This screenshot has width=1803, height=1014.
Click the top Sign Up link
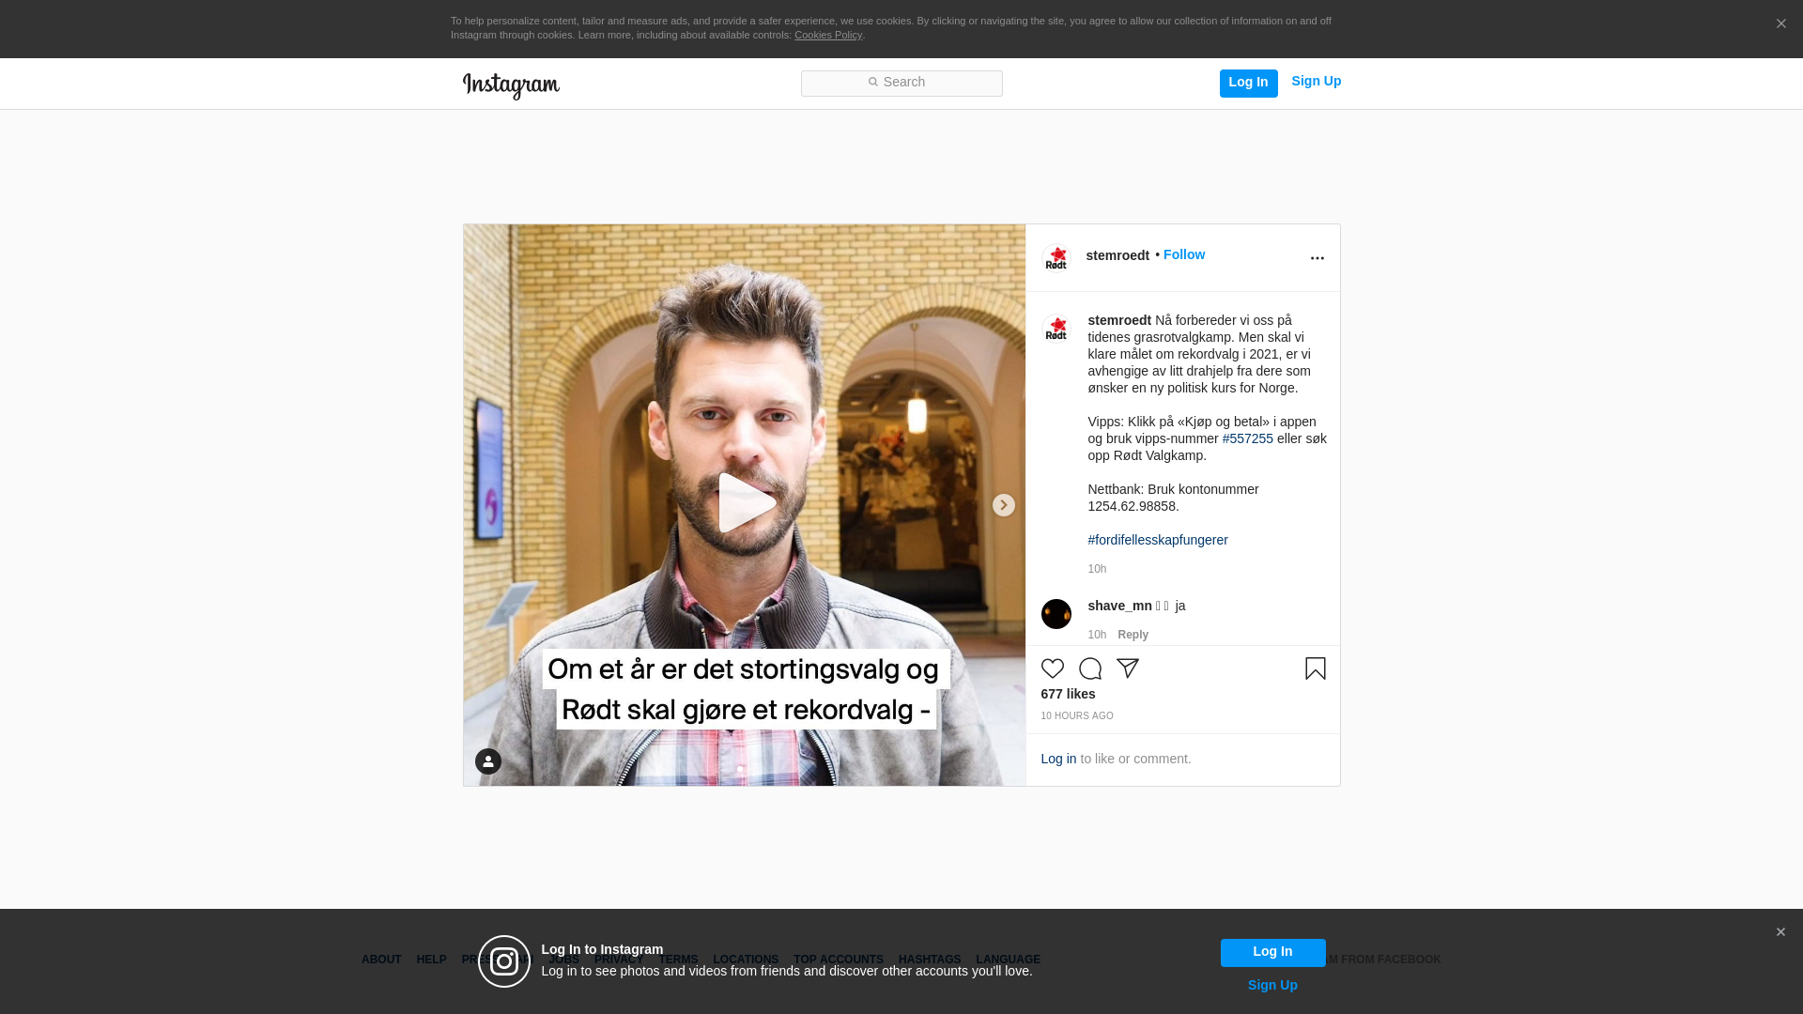(x=1317, y=82)
